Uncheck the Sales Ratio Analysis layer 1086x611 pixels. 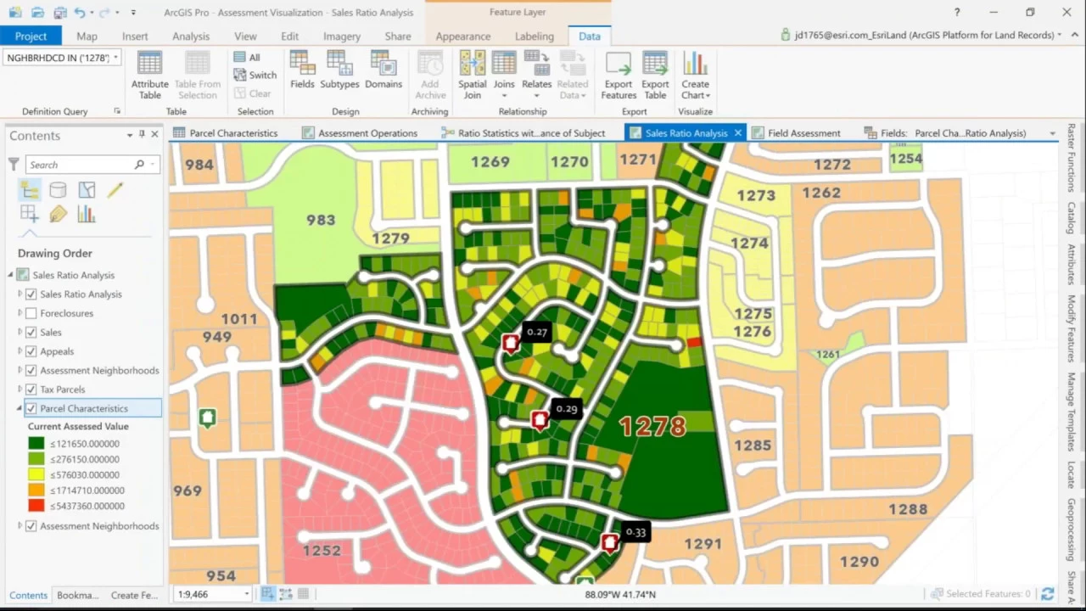coord(31,294)
